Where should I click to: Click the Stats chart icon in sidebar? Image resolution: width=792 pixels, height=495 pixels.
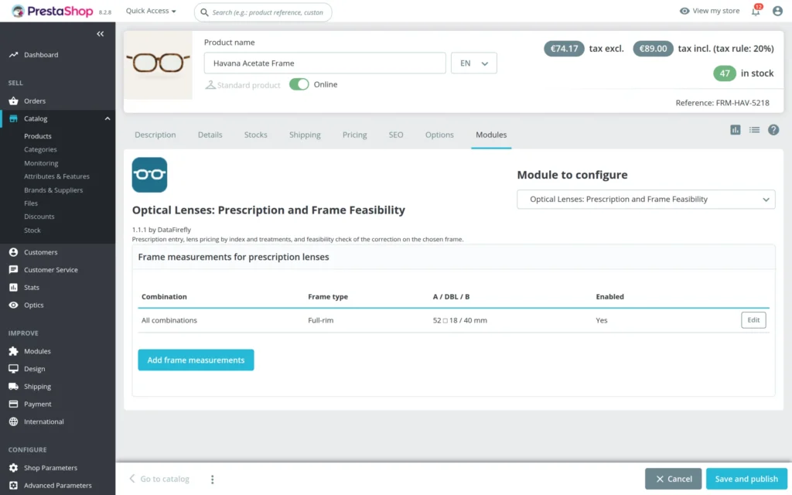14,288
